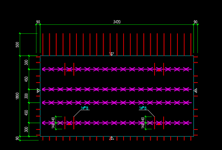This screenshot has width=222, height=150.
Task: Click the left-edge white triangle section marker
Action: [38, 90]
